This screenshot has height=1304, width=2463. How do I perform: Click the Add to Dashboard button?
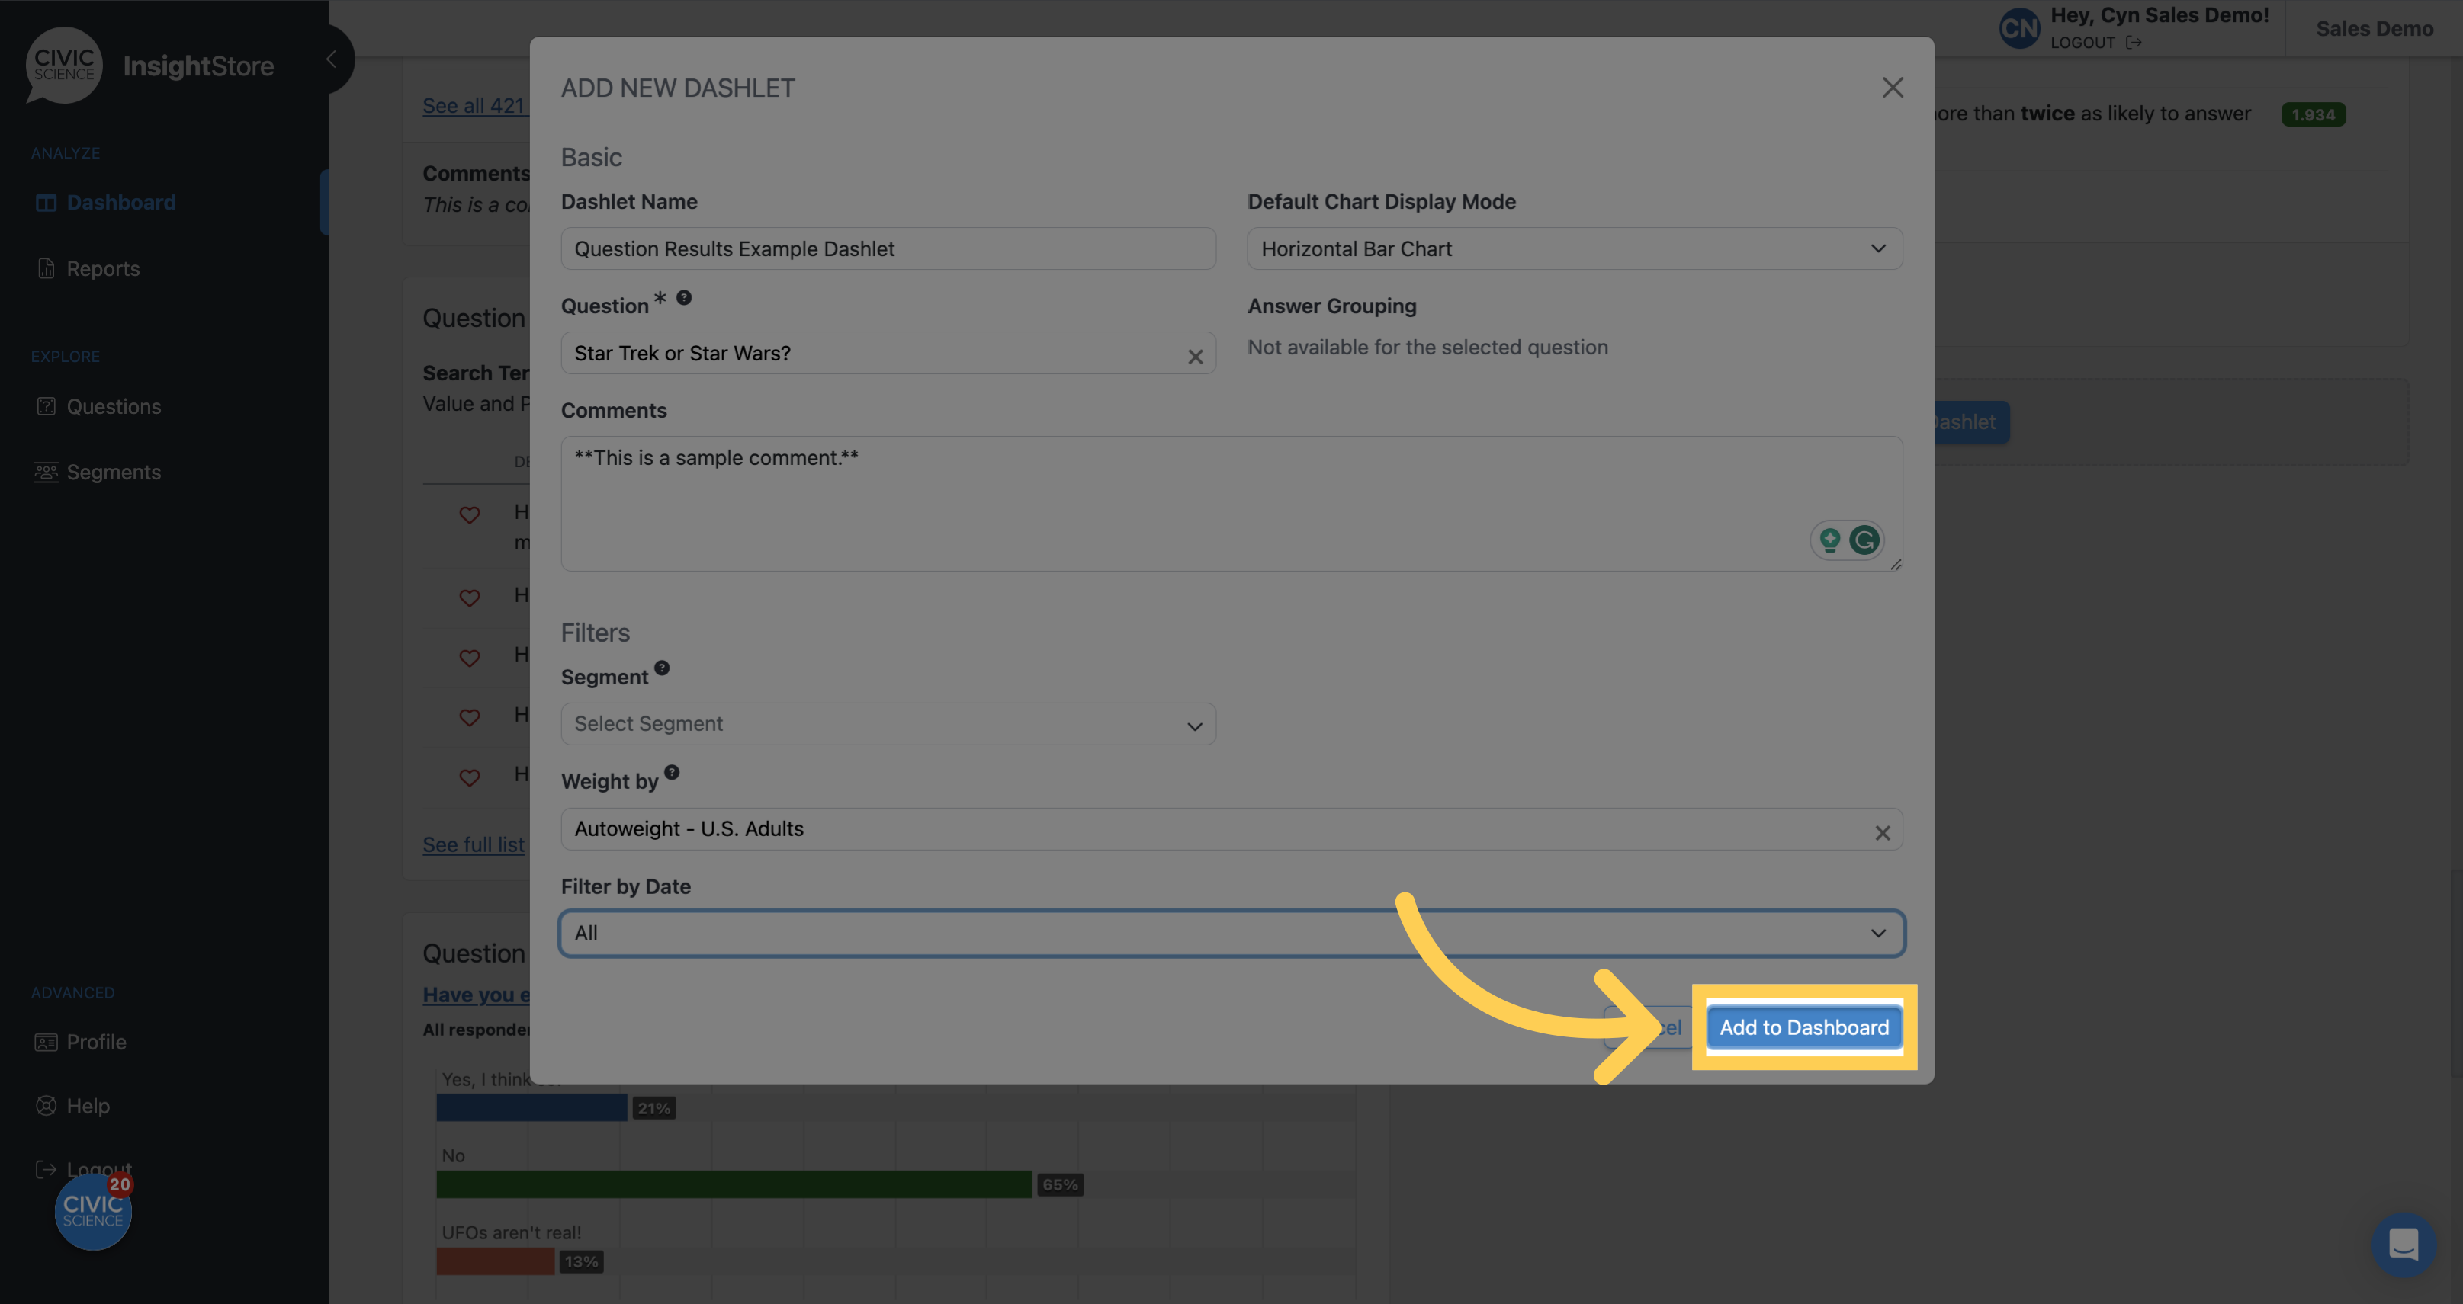click(1803, 1027)
